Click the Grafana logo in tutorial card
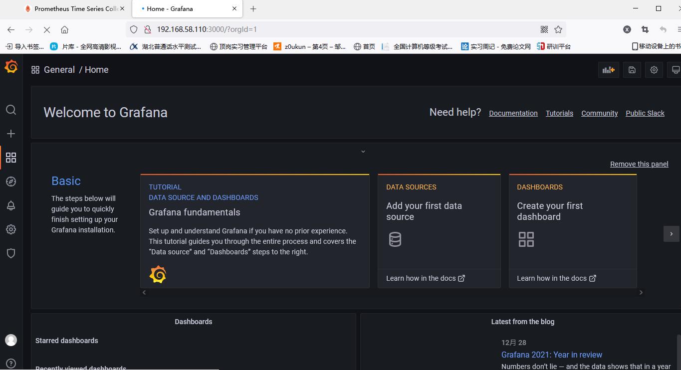Image resolution: width=681 pixels, height=370 pixels. pos(158,274)
